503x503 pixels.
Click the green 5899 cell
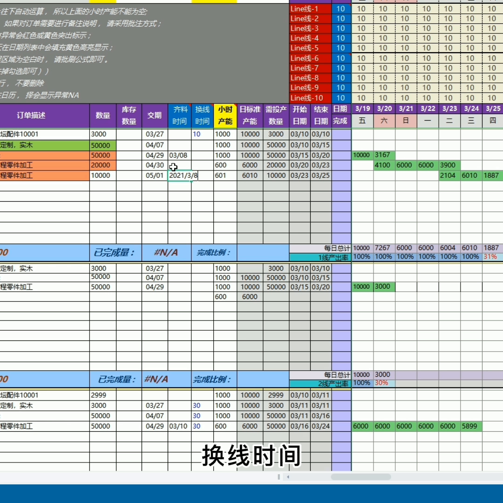pyautogui.click(x=471, y=426)
